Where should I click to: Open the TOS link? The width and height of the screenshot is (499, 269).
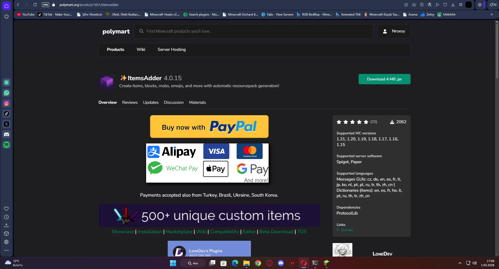click(x=302, y=232)
